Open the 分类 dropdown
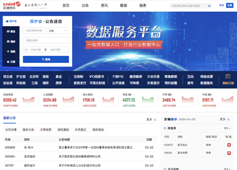This screenshot has width=237, height=170. [x=58, y=31]
